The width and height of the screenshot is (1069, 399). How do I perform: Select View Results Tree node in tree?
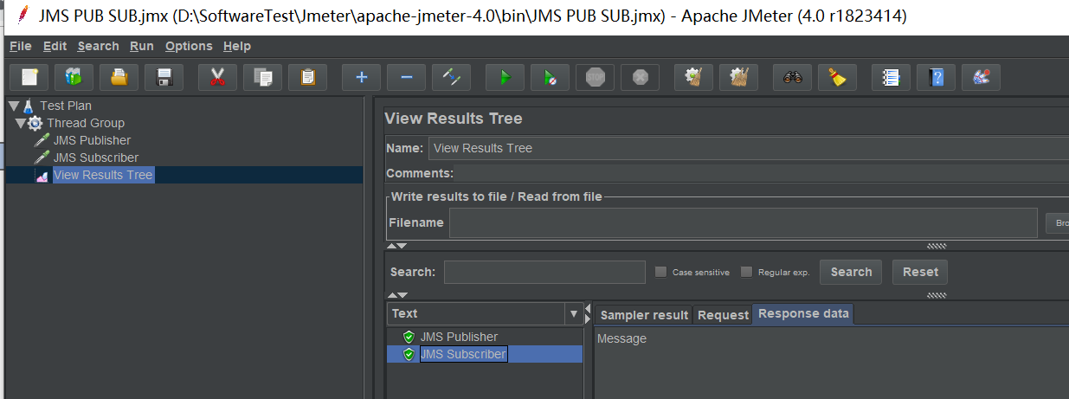(x=103, y=175)
